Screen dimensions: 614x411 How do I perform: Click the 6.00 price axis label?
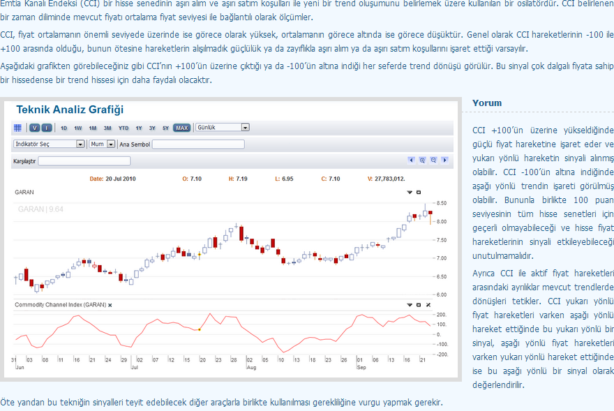[441, 294]
